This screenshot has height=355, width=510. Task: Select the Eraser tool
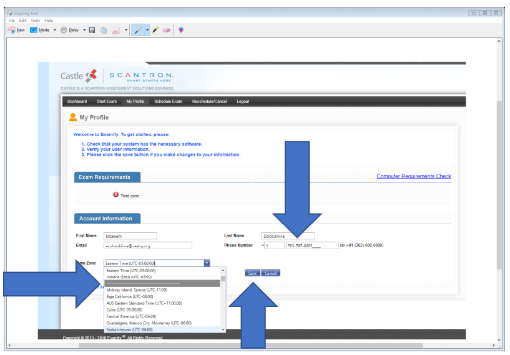[x=167, y=30]
